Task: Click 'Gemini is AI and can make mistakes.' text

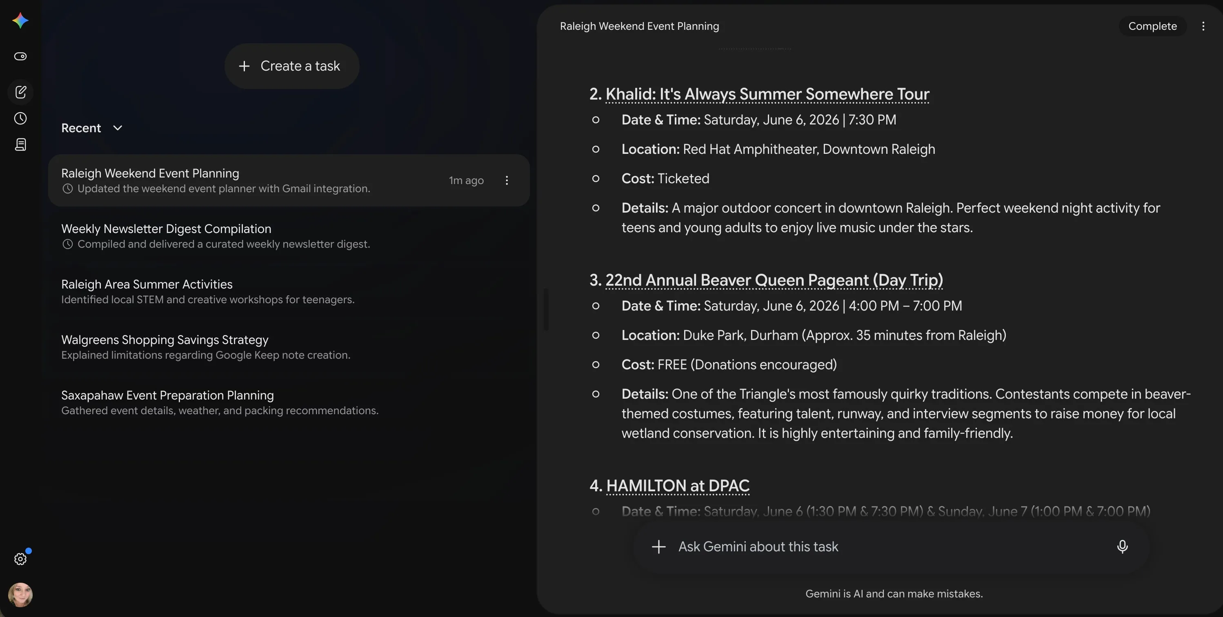Action: point(894,594)
